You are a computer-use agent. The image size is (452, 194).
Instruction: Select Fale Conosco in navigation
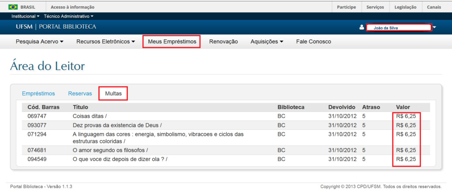coord(313,41)
